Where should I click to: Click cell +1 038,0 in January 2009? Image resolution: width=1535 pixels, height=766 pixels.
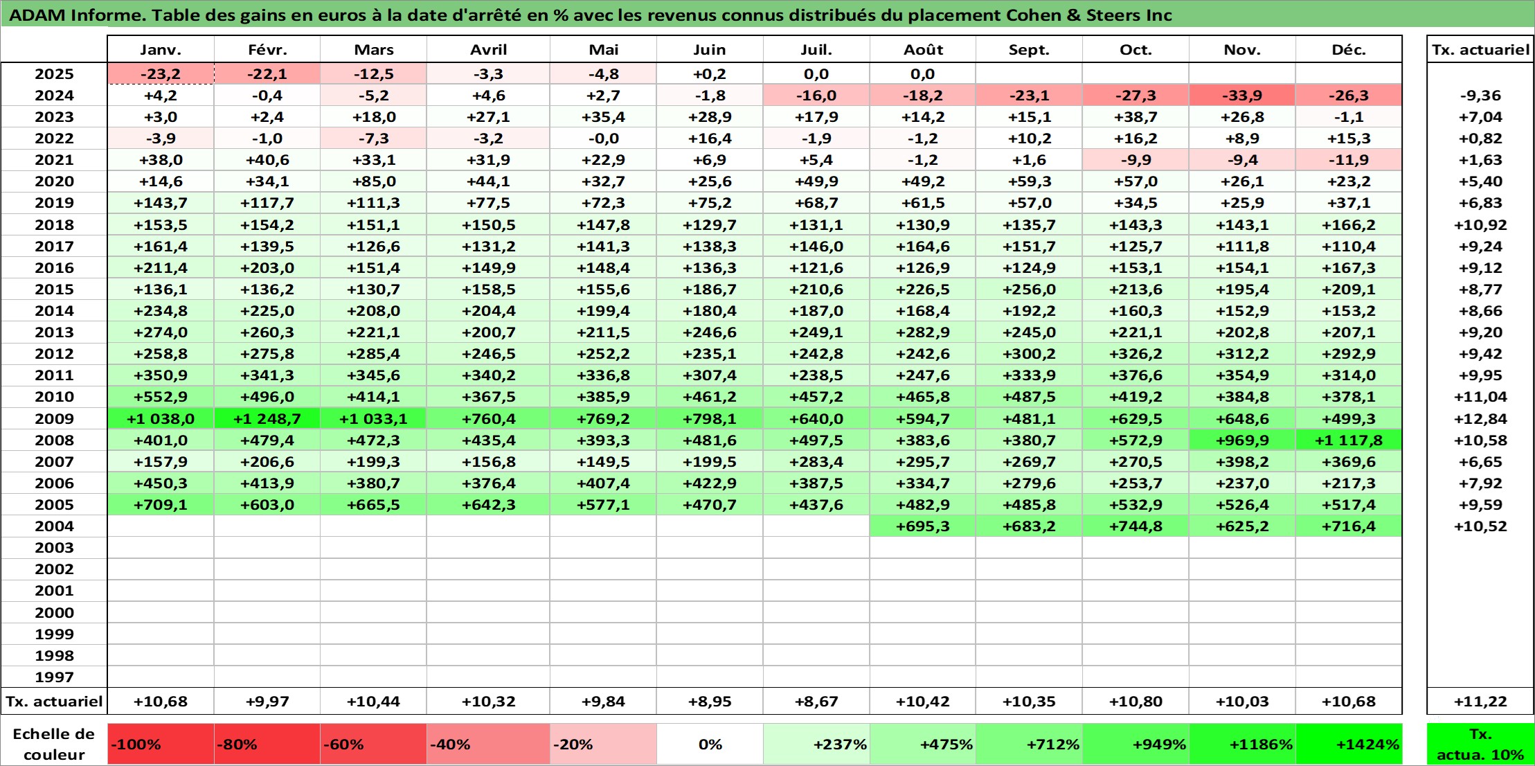pos(161,419)
